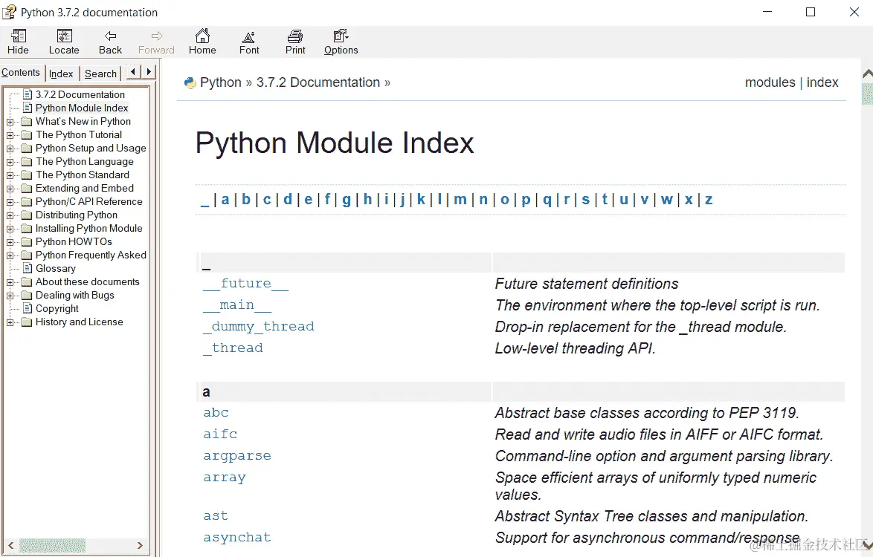Expand Distributing Python node
This screenshot has height=557, width=873.
click(10, 215)
